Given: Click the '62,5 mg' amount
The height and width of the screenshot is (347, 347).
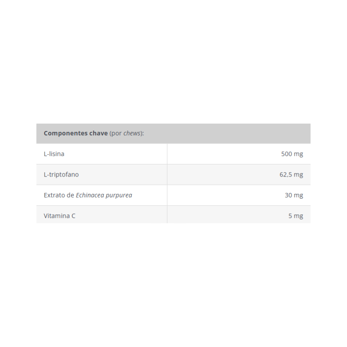Looking at the screenshot, I should 291,174.
